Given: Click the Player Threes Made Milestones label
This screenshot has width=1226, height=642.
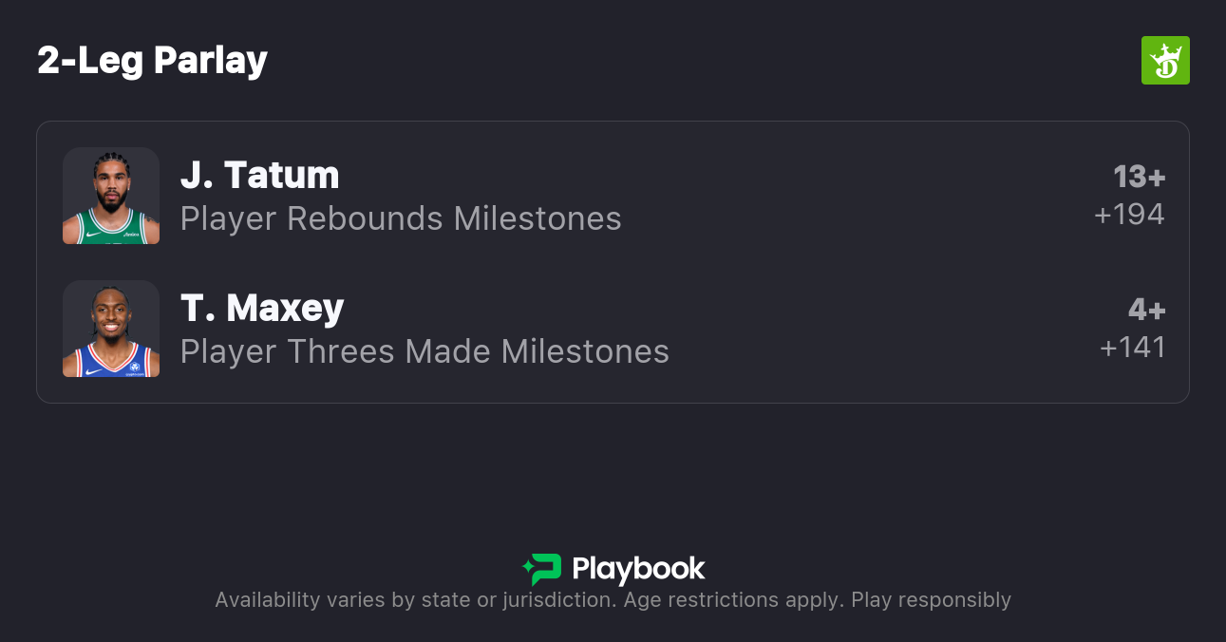Looking at the screenshot, I should click(x=424, y=351).
